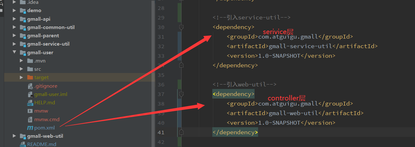Collapse the gmall-user module arrow
The height and width of the screenshot is (147, 415).
coord(14,52)
